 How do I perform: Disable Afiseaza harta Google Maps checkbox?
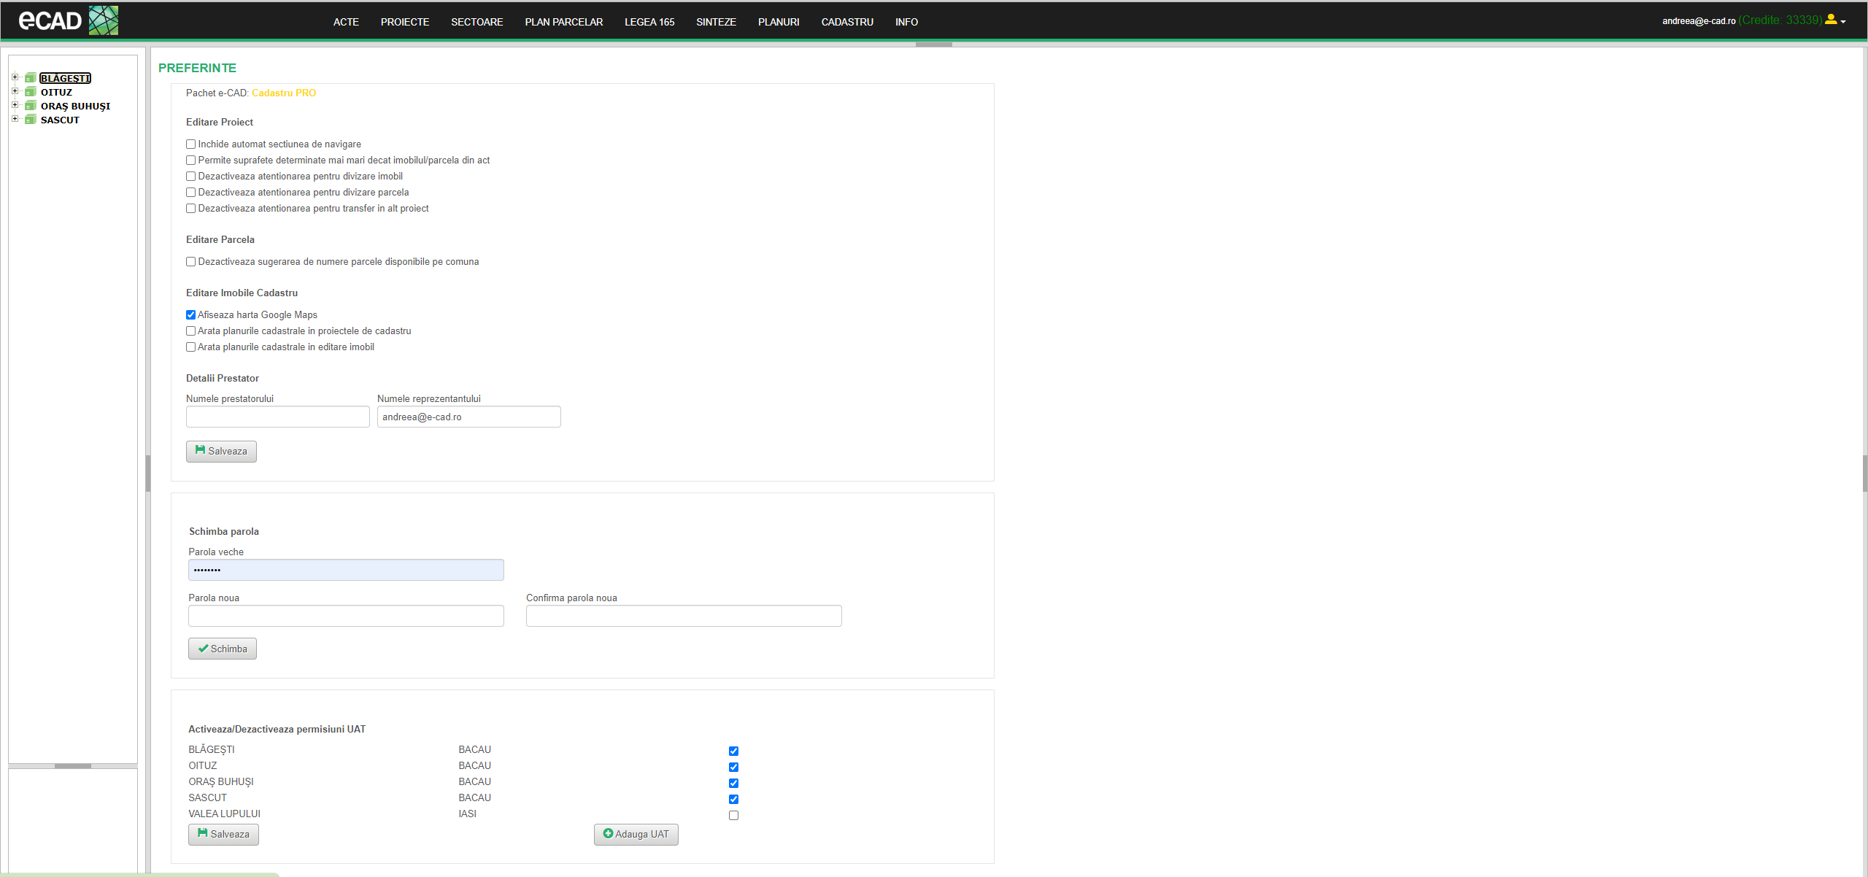click(x=190, y=315)
